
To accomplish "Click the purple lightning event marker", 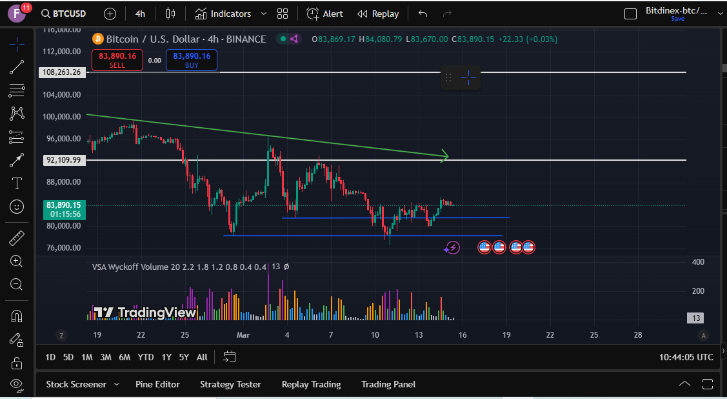I will (x=452, y=248).
